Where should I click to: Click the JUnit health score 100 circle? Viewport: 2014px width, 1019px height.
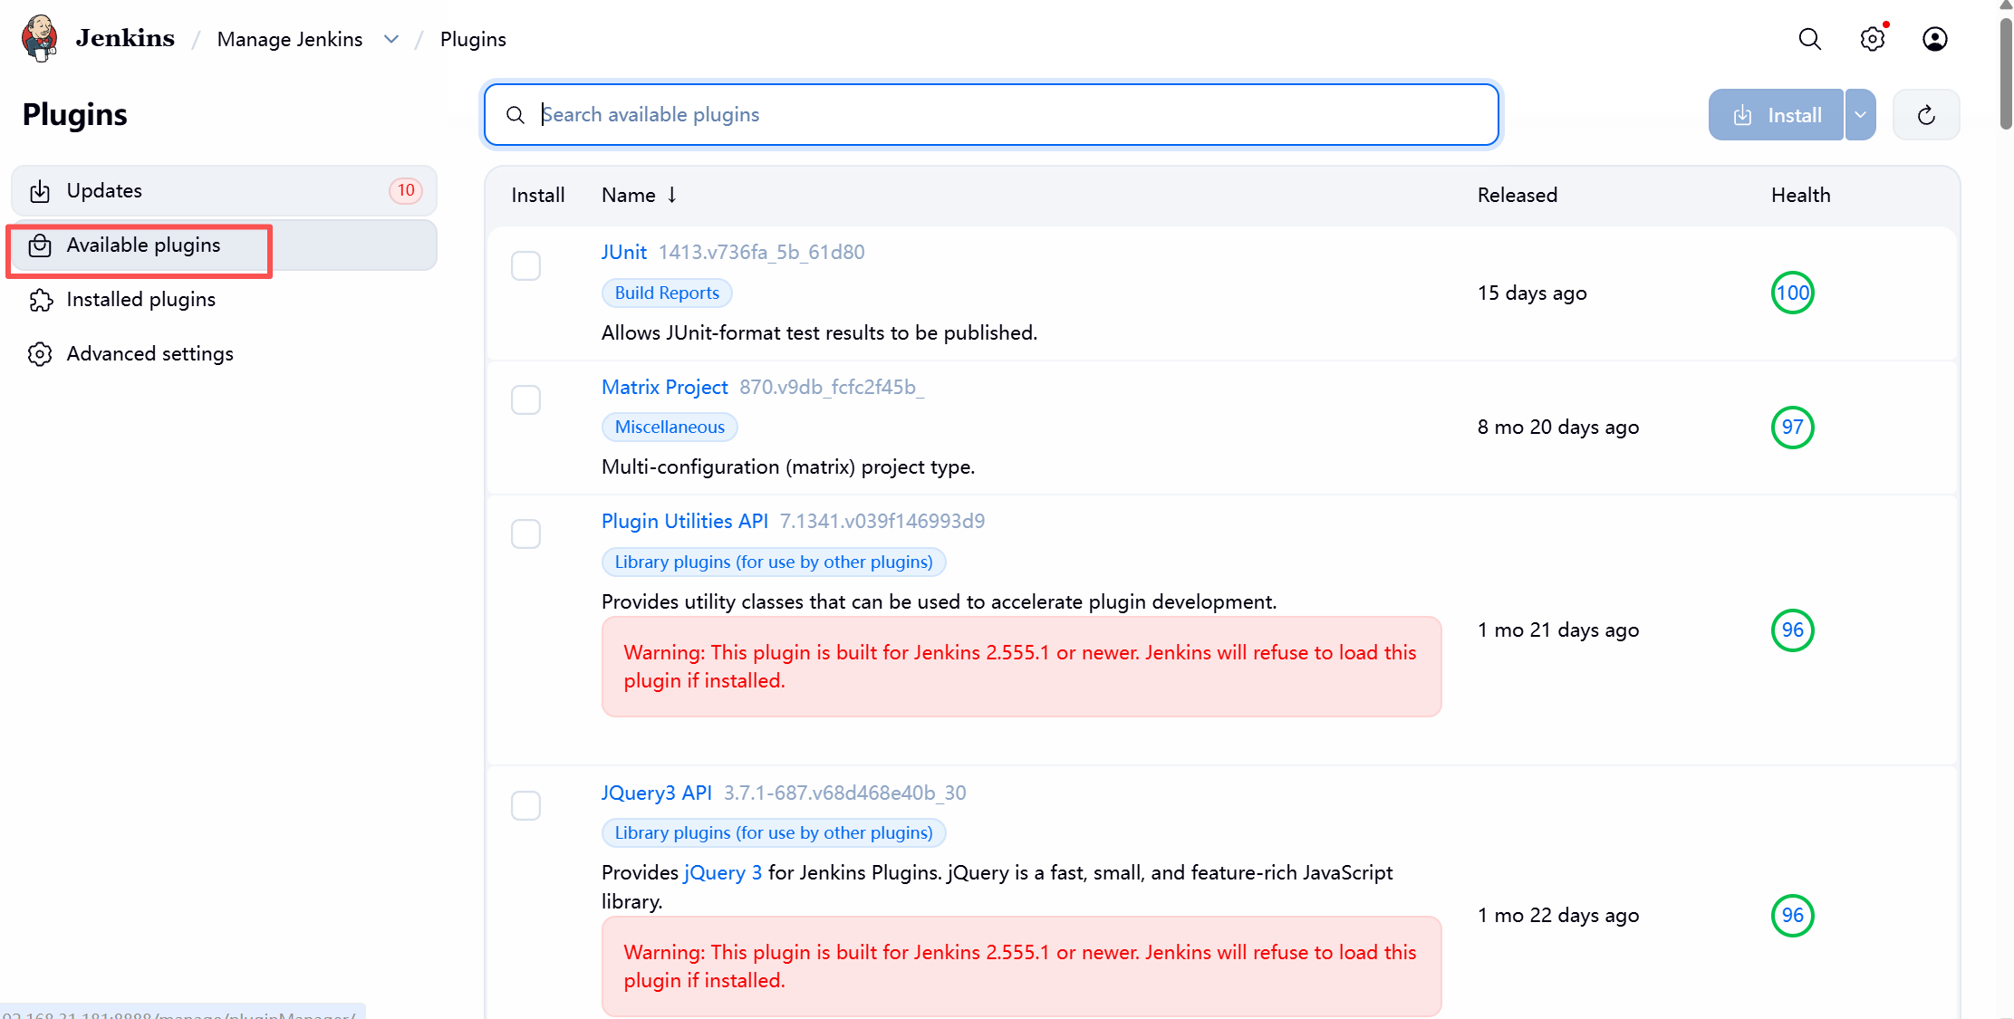[x=1792, y=293]
